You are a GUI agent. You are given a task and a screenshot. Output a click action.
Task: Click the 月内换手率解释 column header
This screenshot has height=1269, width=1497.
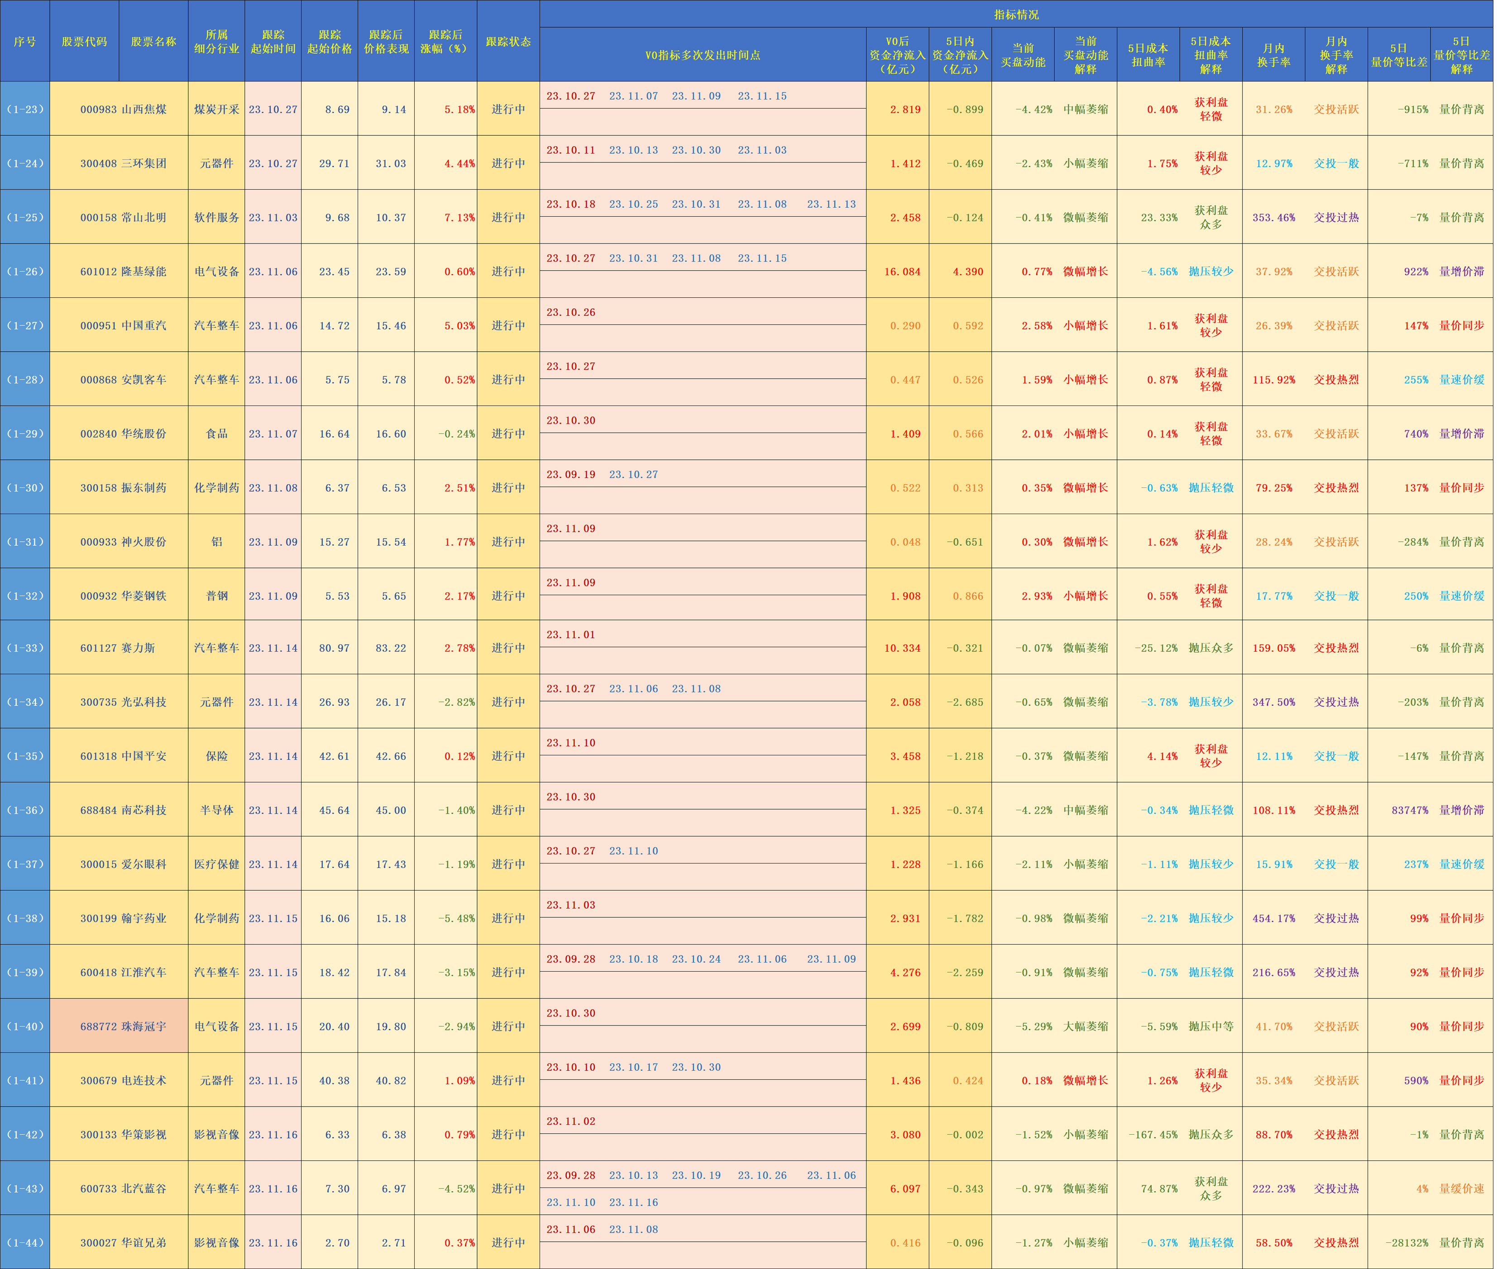point(1337,55)
